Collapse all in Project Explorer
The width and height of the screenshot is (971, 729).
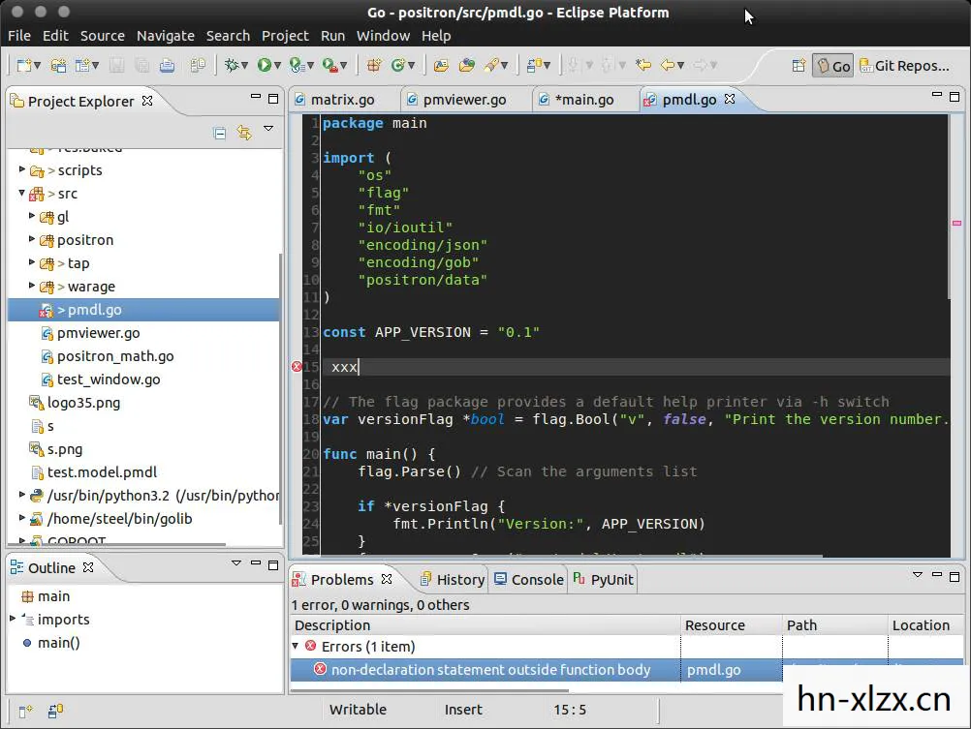point(219,133)
